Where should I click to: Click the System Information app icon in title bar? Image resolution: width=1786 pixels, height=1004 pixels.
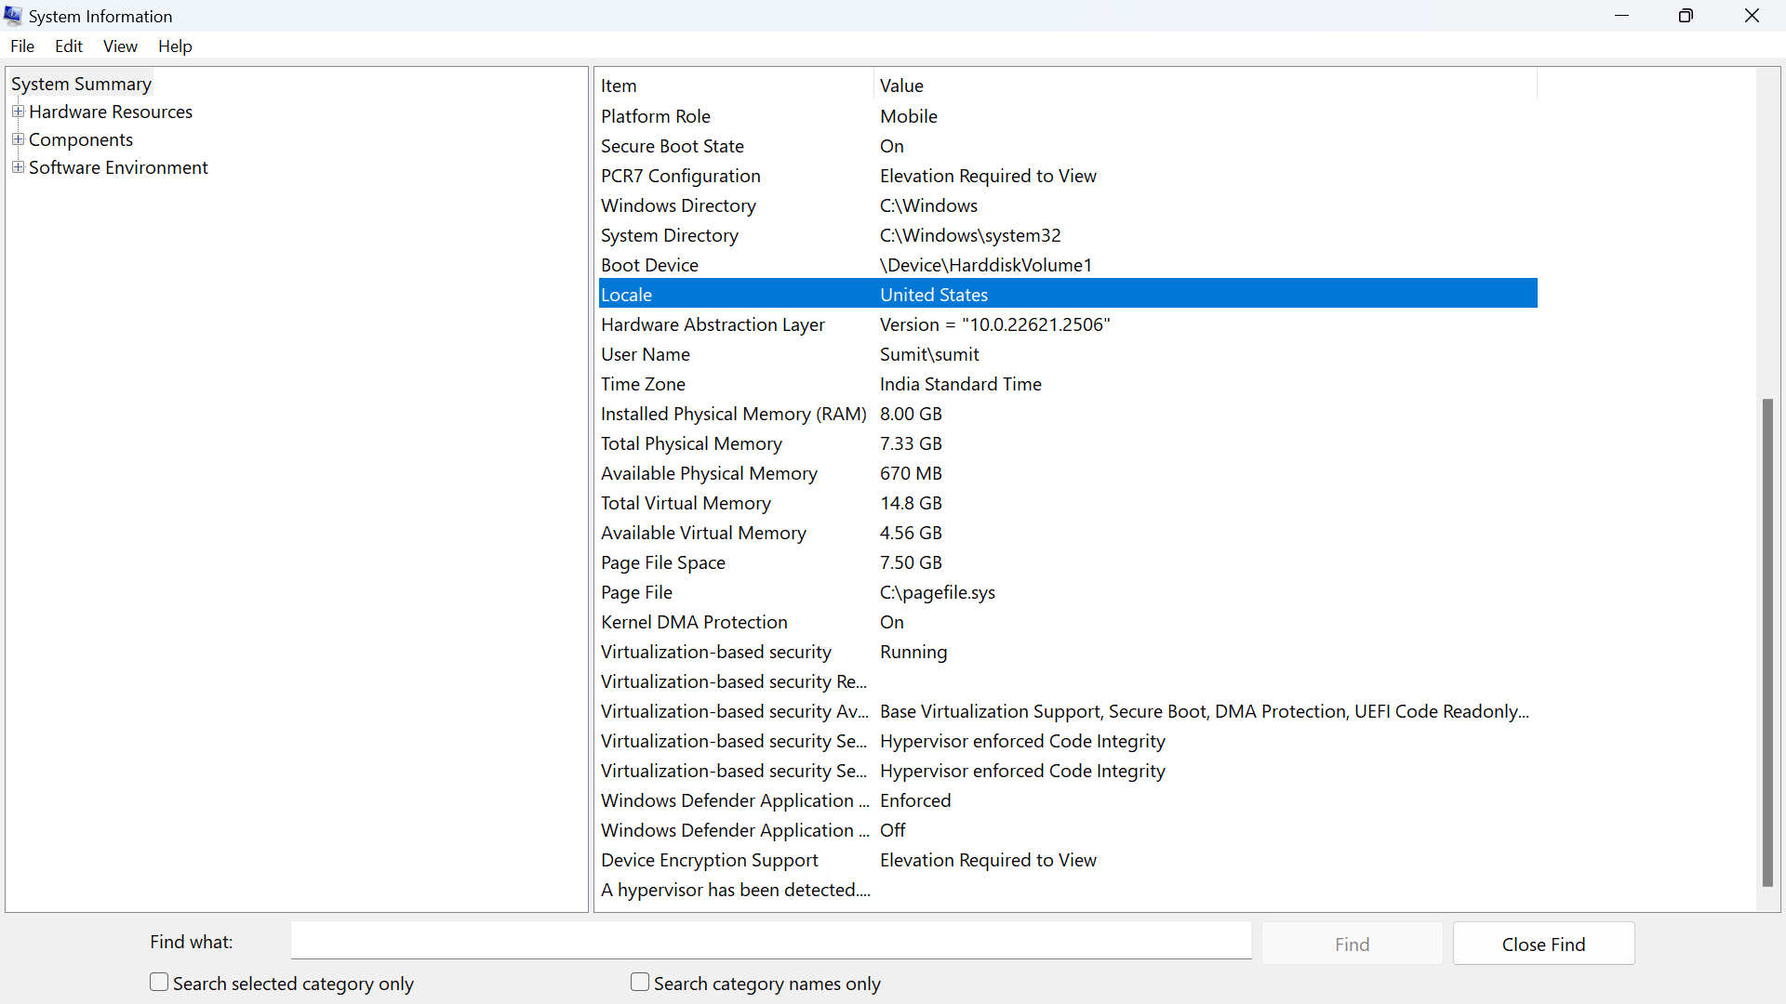[13, 16]
